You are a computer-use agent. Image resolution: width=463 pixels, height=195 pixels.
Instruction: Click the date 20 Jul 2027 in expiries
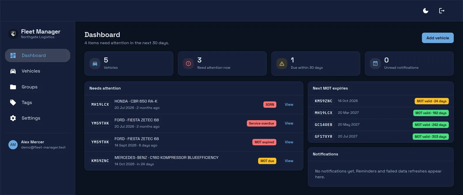pyautogui.click(x=348, y=136)
